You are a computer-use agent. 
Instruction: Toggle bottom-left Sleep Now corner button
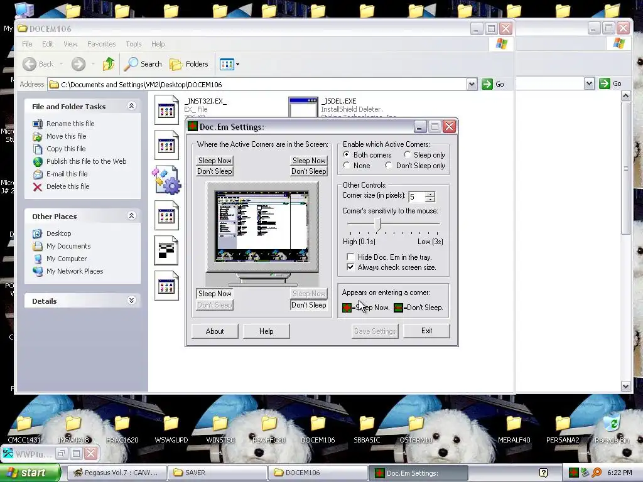point(215,294)
